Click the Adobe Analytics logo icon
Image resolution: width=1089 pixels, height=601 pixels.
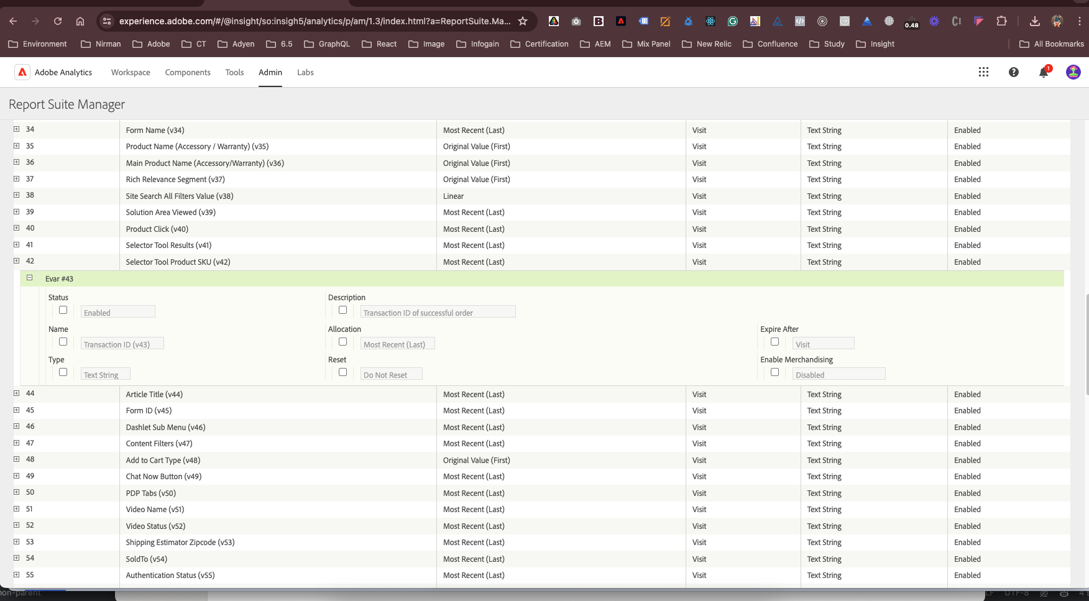pos(22,72)
